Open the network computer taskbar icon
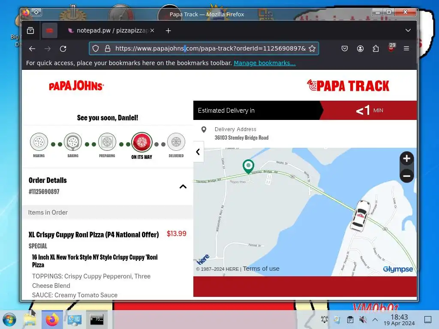The height and width of the screenshot is (329, 439). (x=75, y=320)
